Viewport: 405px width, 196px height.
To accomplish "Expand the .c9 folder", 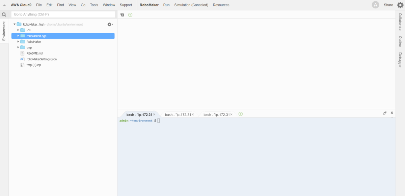I will [18, 30].
